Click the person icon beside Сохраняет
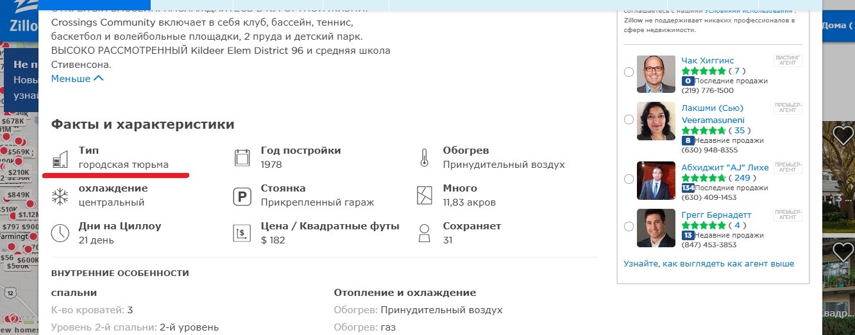The image size is (855, 335). tap(424, 233)
